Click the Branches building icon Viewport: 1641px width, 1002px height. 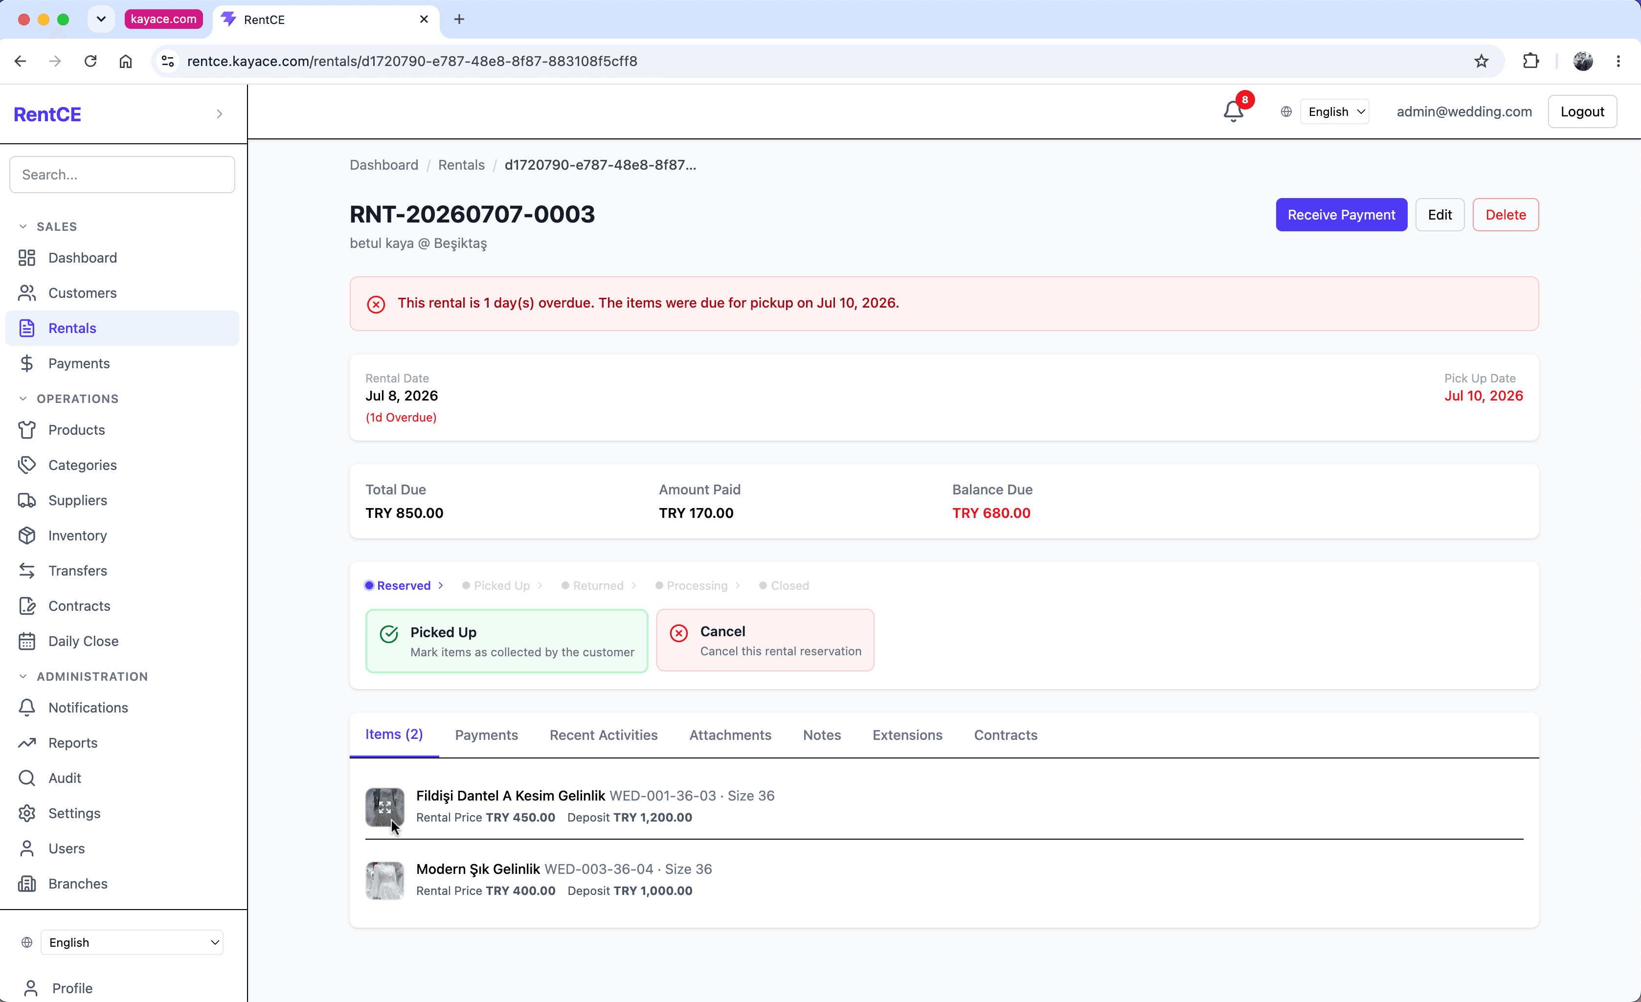(x=26, y=884)
